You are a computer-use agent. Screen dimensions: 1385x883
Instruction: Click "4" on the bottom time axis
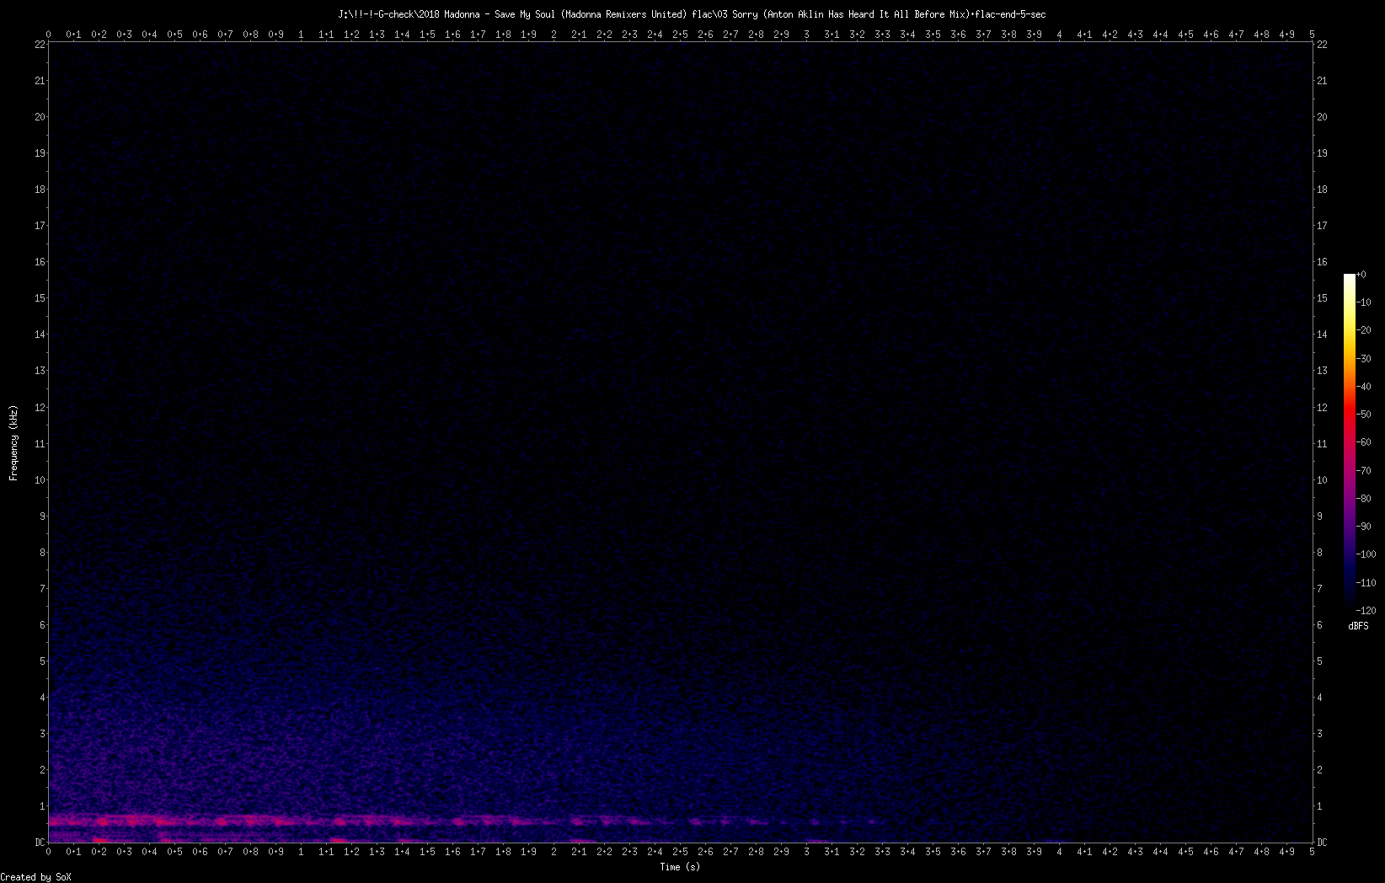tap(1059, 852)
